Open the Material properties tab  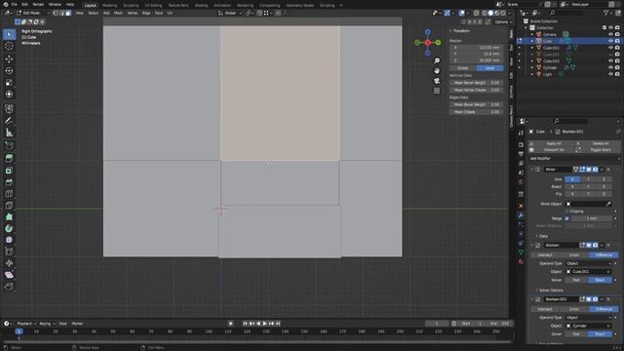click(521, 262)
